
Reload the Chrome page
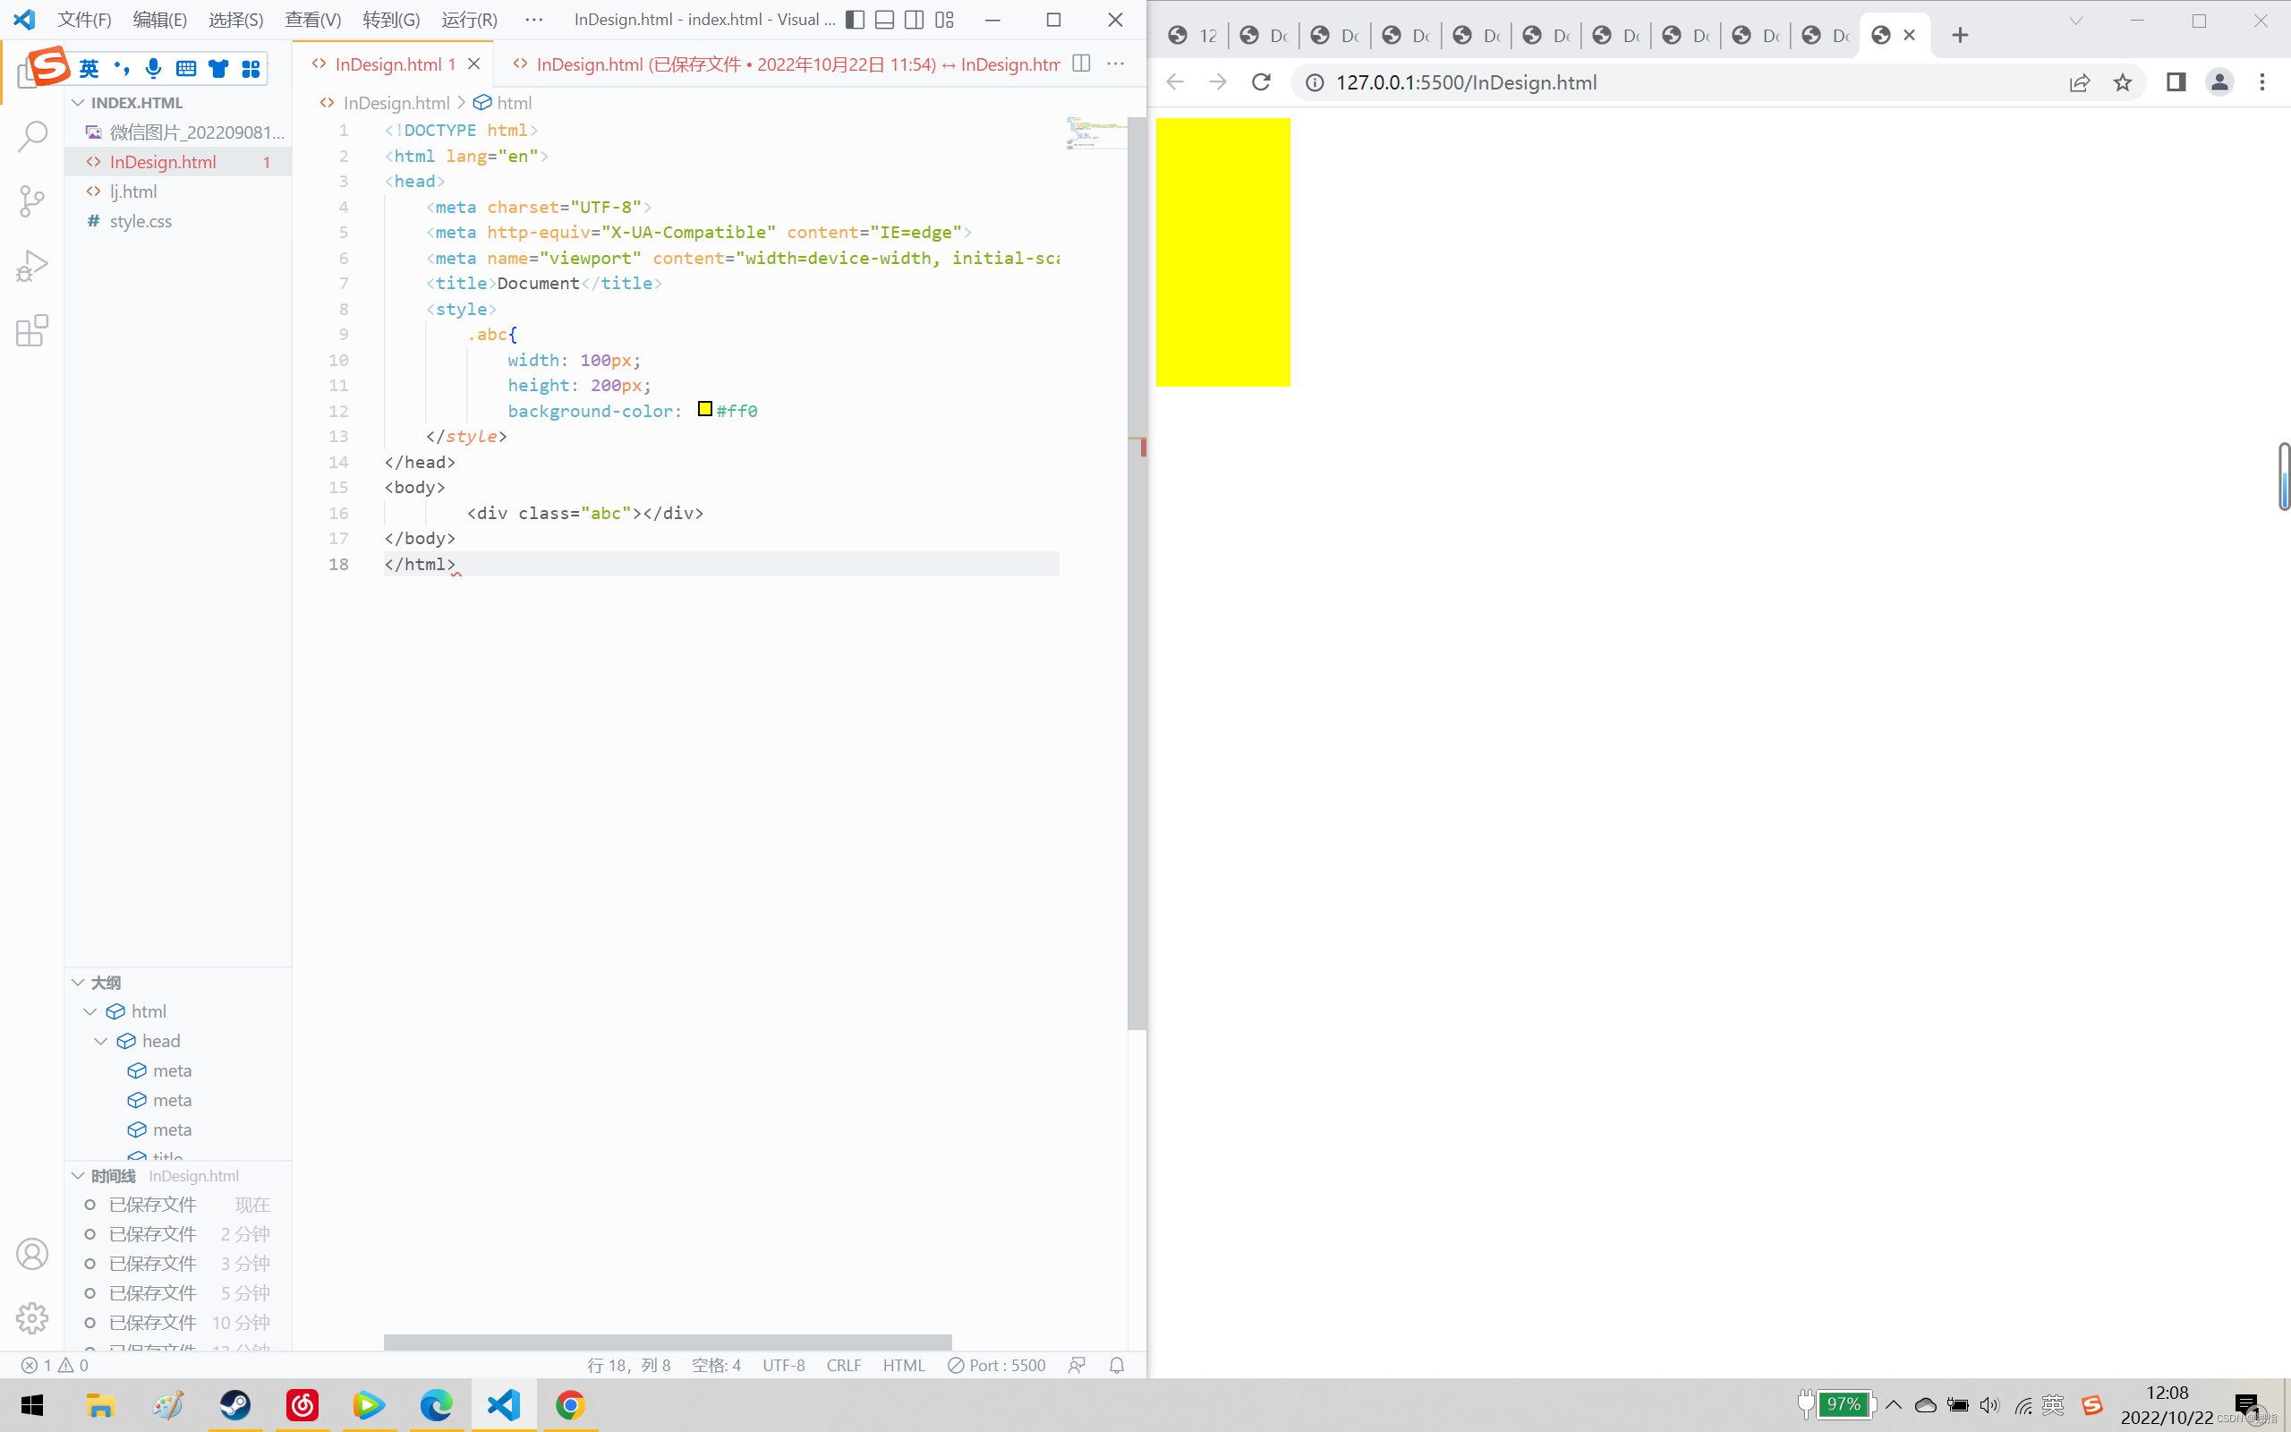1261,82
